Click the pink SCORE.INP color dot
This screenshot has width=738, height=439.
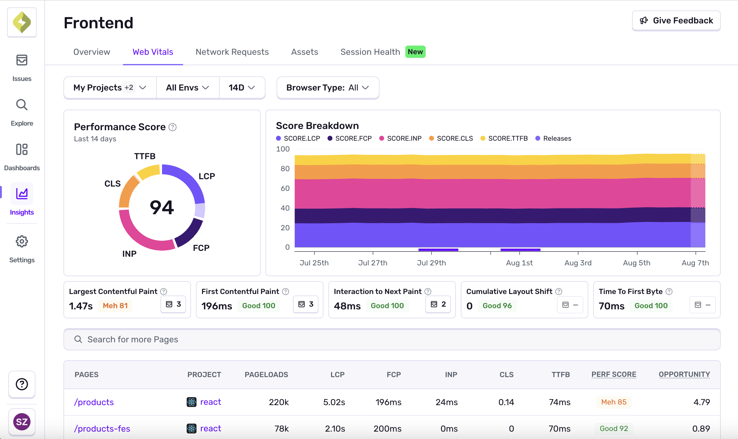382,138
